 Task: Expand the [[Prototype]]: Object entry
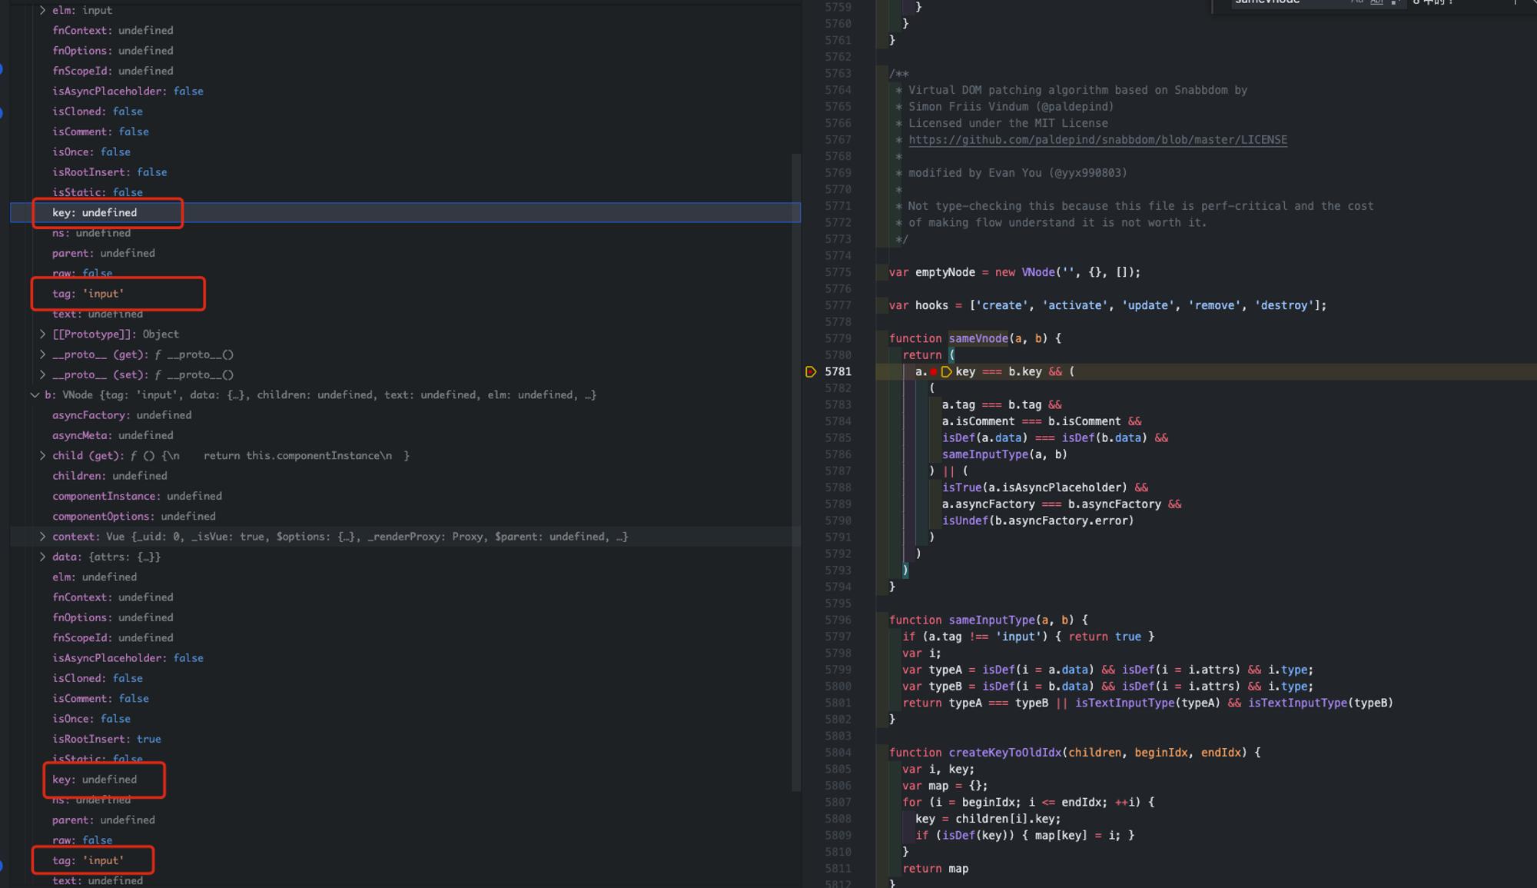tap(43, 334)
